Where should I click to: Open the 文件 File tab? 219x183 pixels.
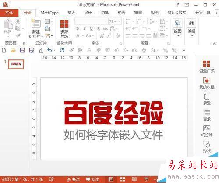pyautogui.click(x=9, y=13)
